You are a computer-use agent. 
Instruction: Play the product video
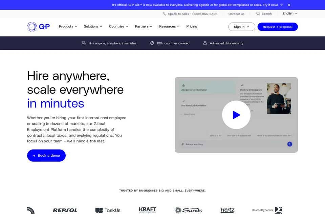(x=236, y=115)
